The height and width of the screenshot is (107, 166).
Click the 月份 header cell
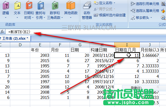pyautogui.click(x=60, y=50)
